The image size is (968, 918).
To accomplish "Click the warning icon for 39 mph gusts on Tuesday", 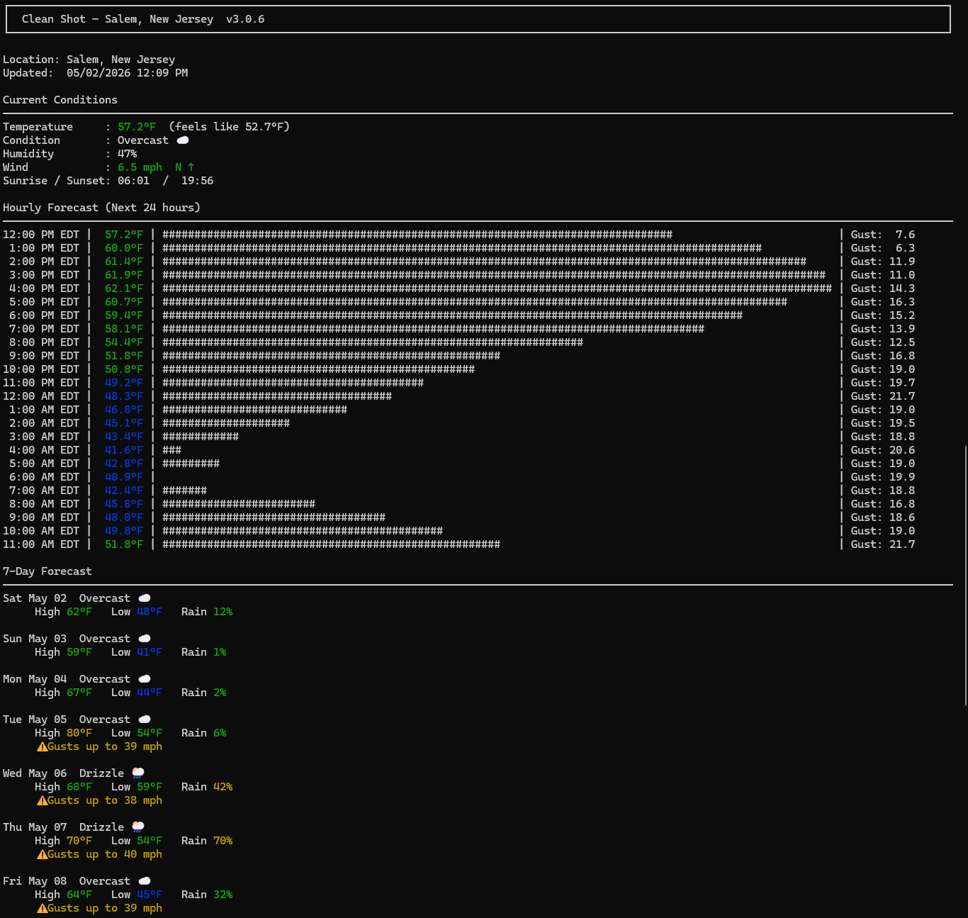I will tap(42, 746).
